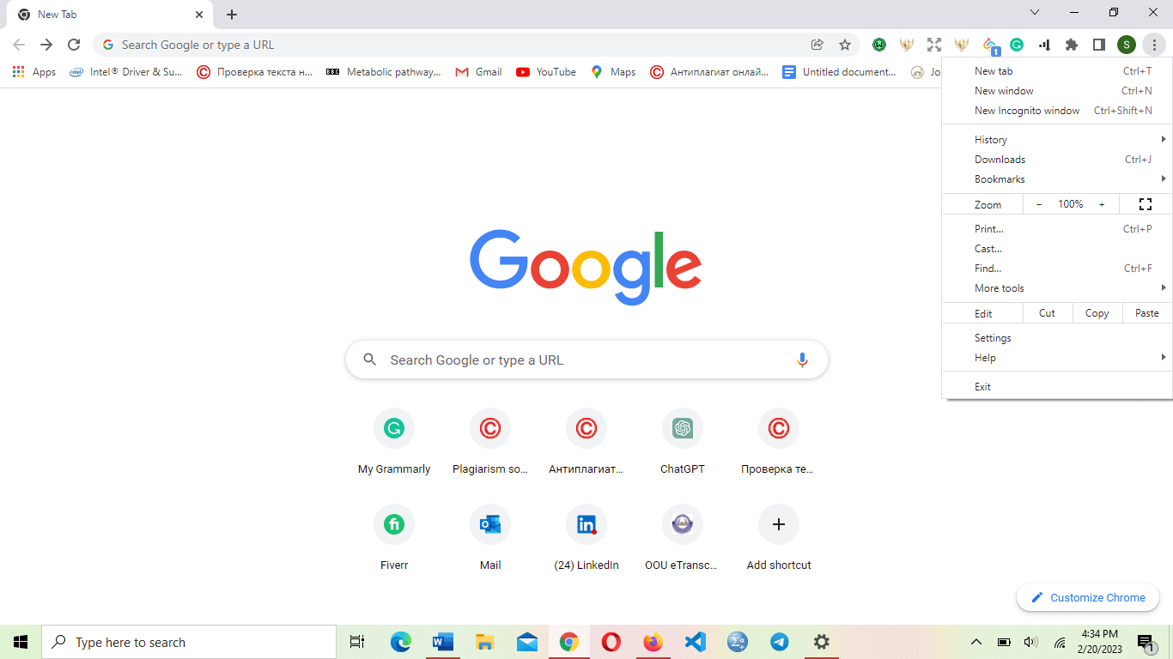Open the My Grammarly shortcut tile
The image size is (1173, 659).
(x=394, y=443)
